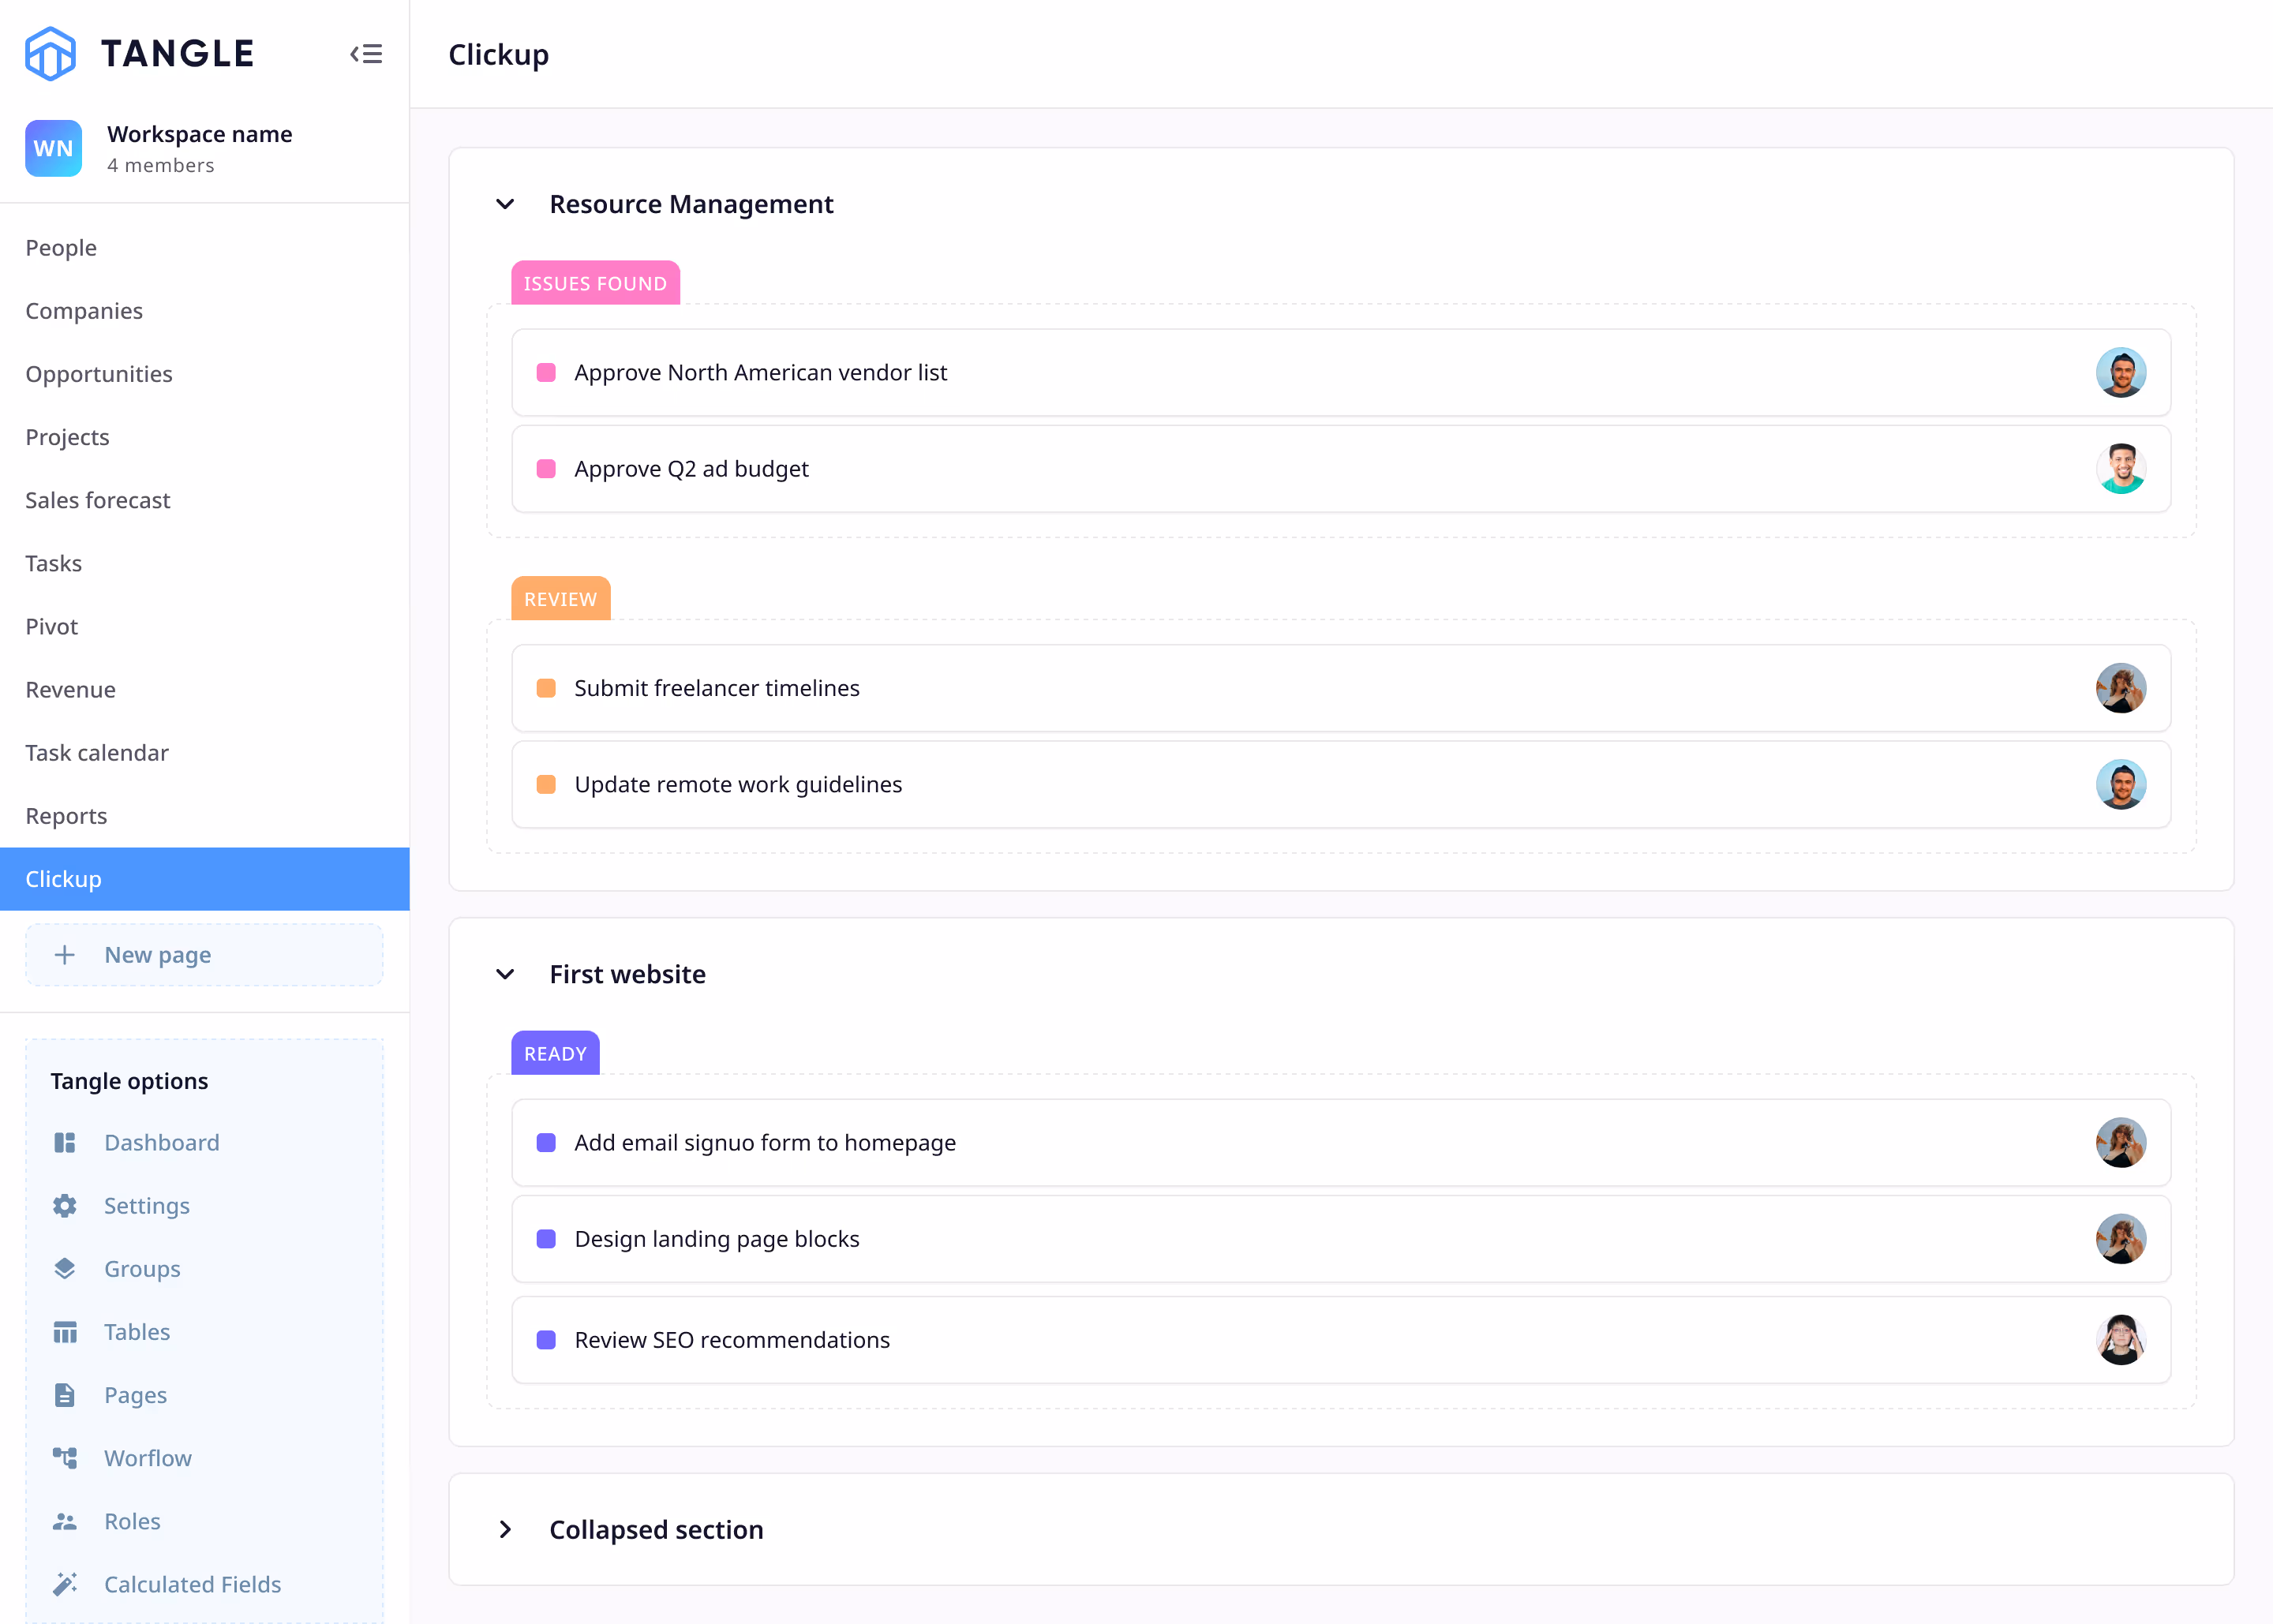Go to Task calendar page

pos(97,753)
